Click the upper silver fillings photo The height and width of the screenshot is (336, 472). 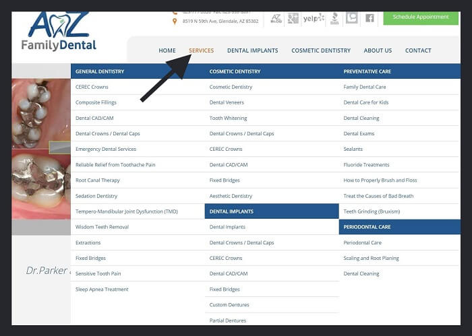41,114
